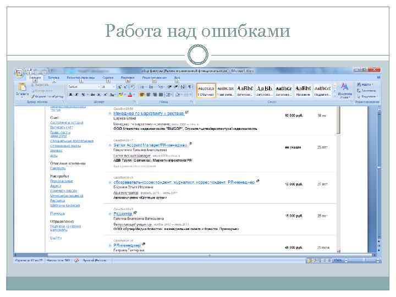This screenshot has width=396, height=297.
Task: Switch to the Mailings (Рассылки) tab
Action: tap(128, 78)
